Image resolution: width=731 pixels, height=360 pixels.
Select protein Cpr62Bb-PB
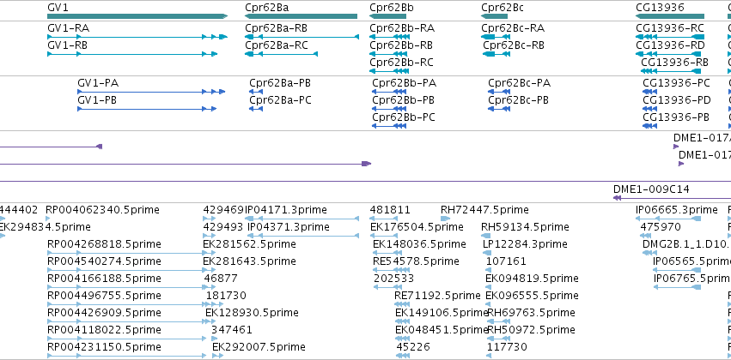[403, 100]
